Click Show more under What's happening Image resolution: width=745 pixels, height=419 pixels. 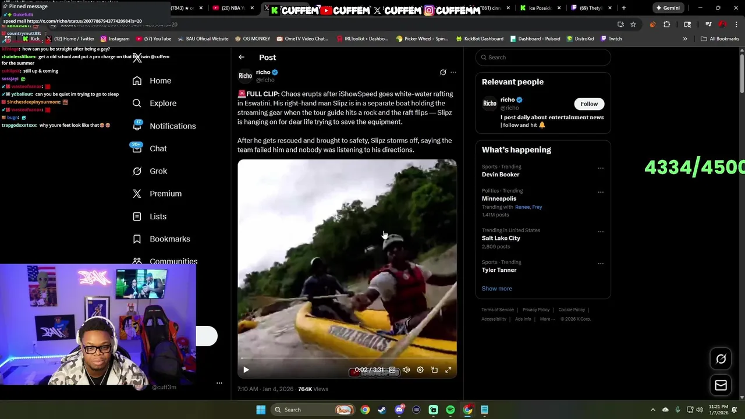pos(496,289)
